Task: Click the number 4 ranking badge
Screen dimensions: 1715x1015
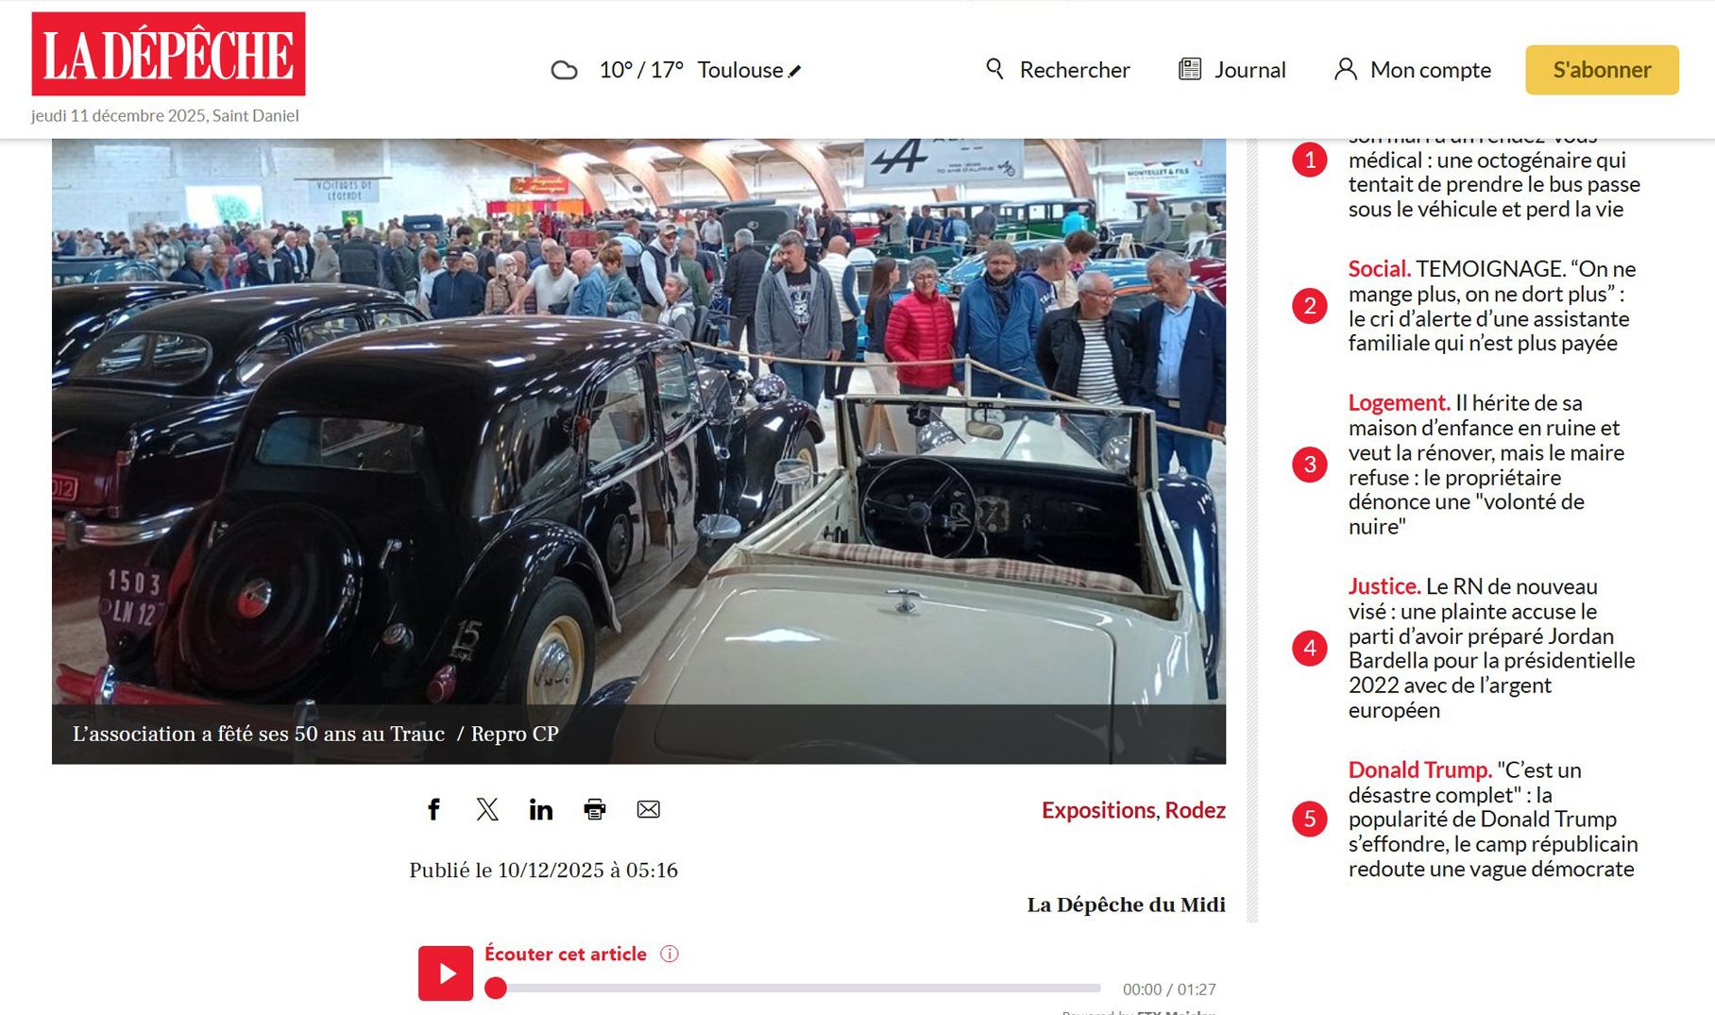Action: pos(1310,648)
